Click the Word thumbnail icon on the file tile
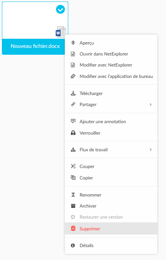 point(61,32)
